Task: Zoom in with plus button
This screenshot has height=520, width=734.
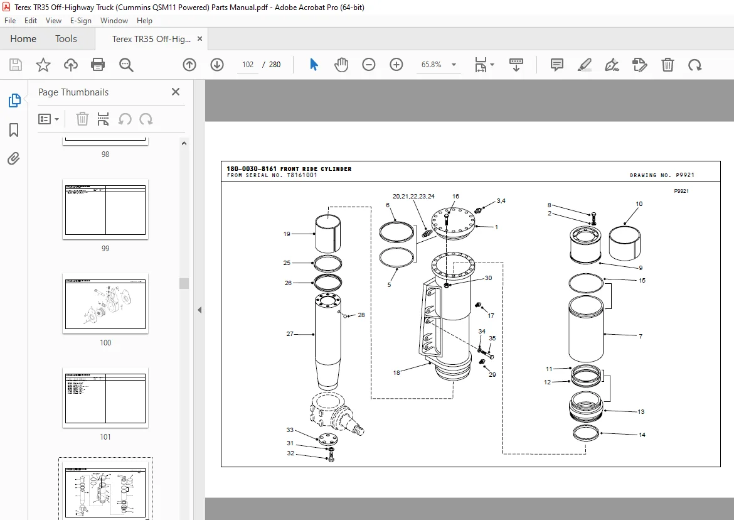Action: 396,65
